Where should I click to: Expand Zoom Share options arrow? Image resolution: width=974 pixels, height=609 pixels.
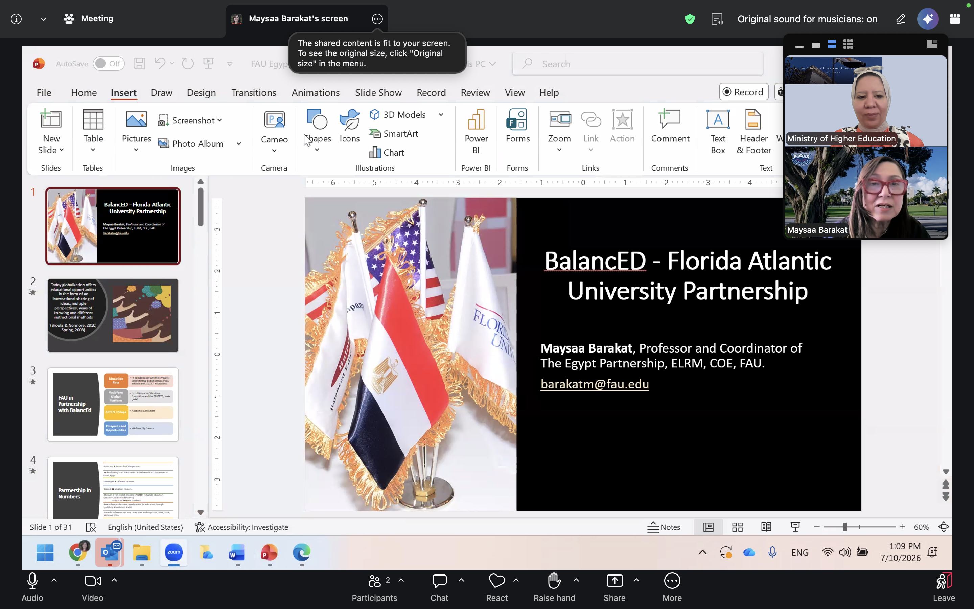(636, 580)
